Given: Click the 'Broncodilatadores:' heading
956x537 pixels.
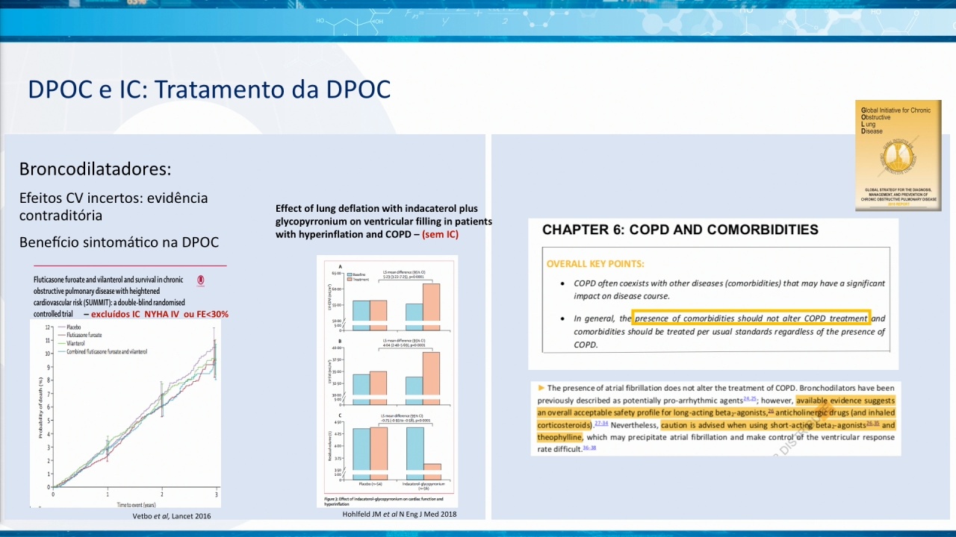Looking at the screenshot, I should tap(96, 169).
